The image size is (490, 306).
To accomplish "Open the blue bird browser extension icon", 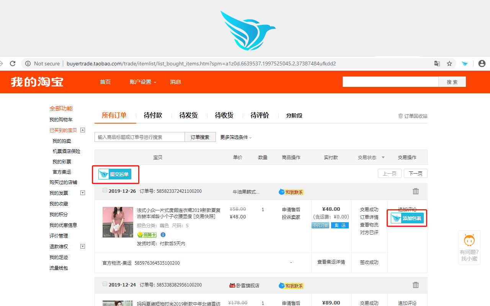I will point(465,63).
